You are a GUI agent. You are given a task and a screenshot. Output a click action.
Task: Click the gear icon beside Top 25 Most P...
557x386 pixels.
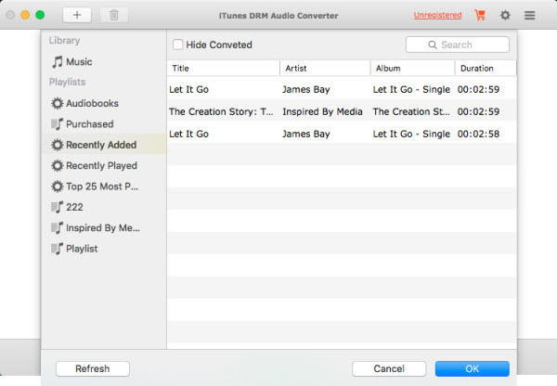(58, 187)
